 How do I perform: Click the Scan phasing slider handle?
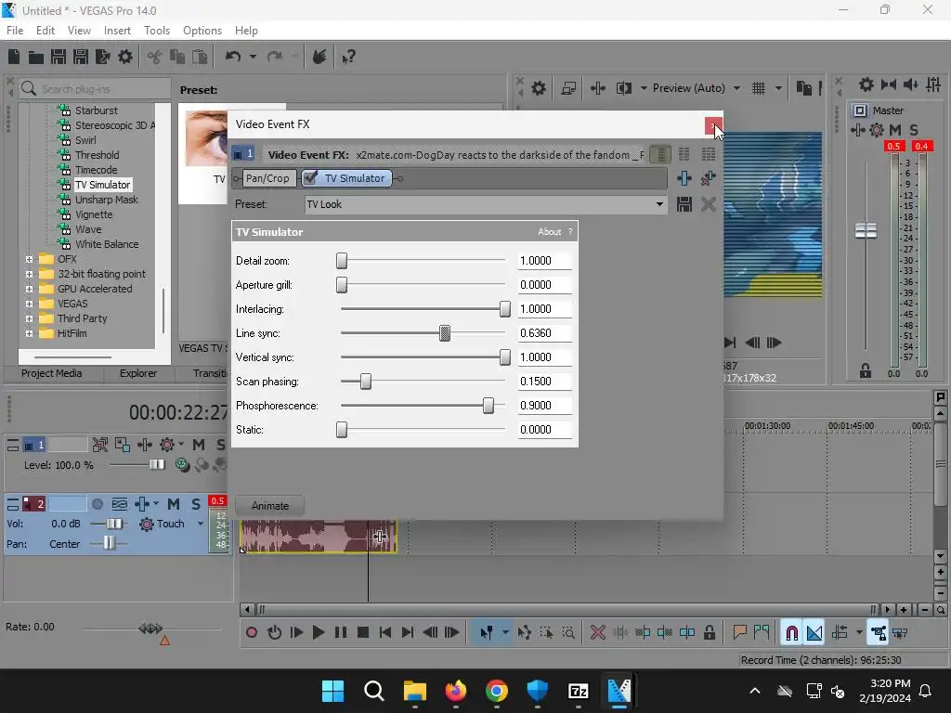click(365, 382)
